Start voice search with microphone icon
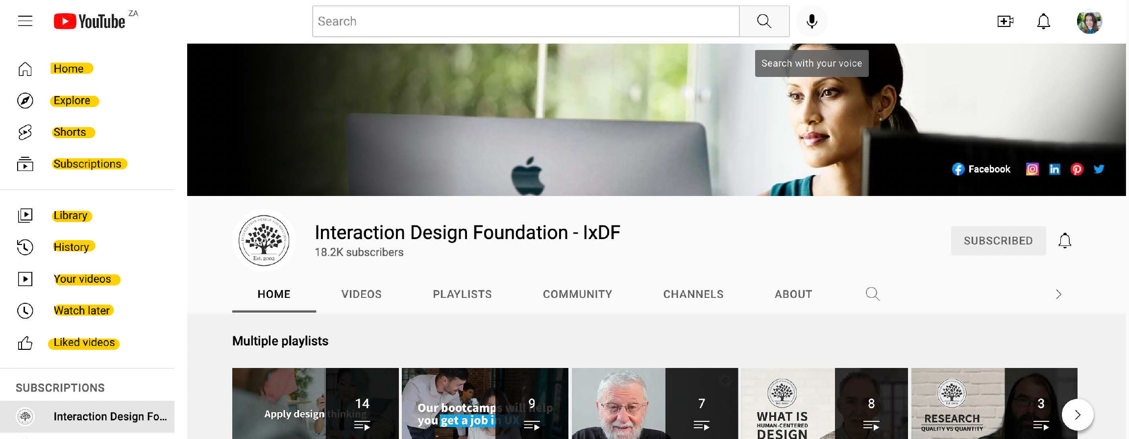1129x439 pixels. 811,21
